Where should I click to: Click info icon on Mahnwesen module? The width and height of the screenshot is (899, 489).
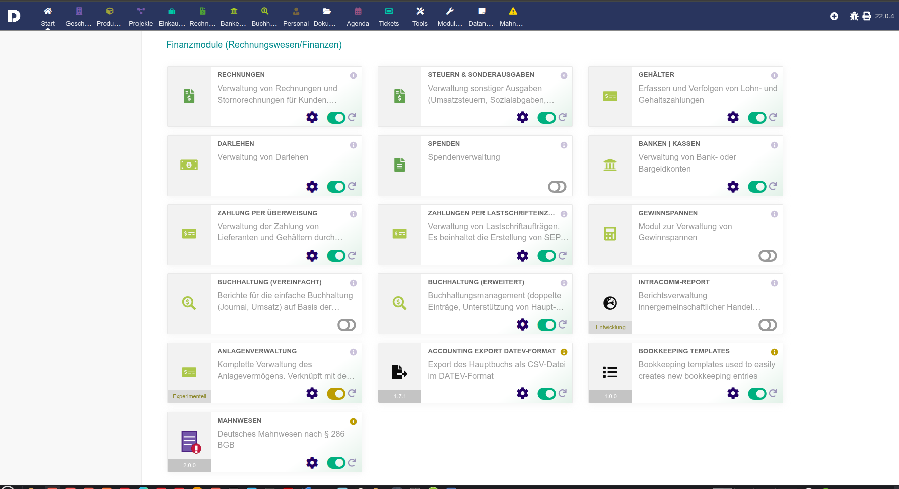click(353, 422)
